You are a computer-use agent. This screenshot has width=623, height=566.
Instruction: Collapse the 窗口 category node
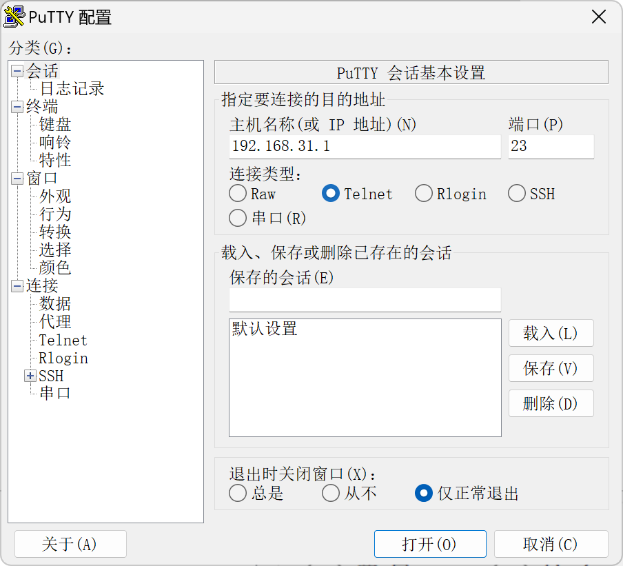(17, 179)
